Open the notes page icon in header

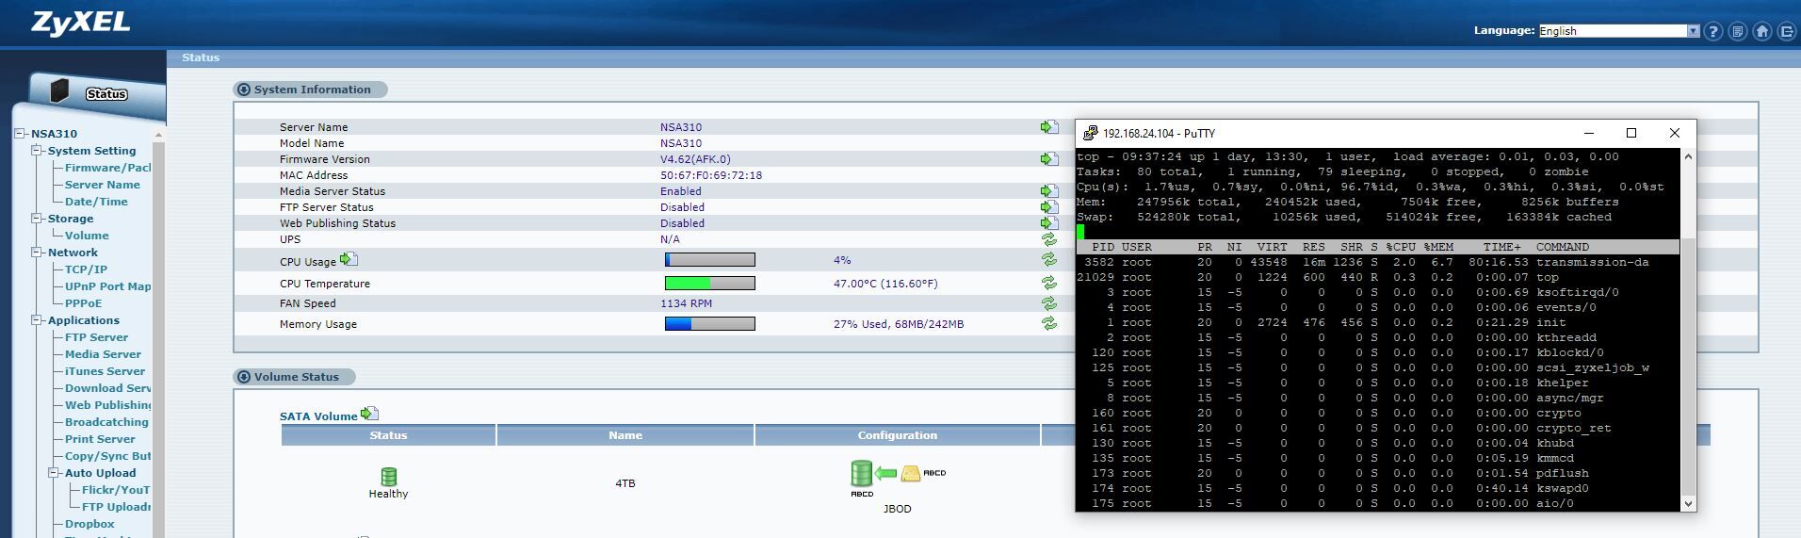pyautogui.click(x=1738, y=31)
